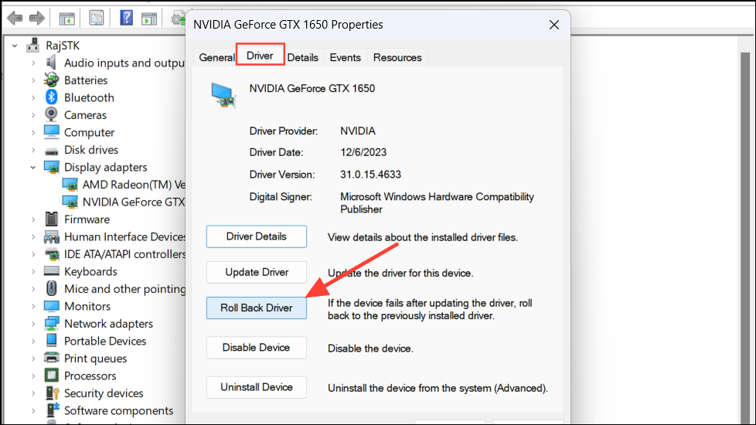The height and width of the screenshot is (425, 756).
Task: Expand the Processors category
Action: click(33, 376)
